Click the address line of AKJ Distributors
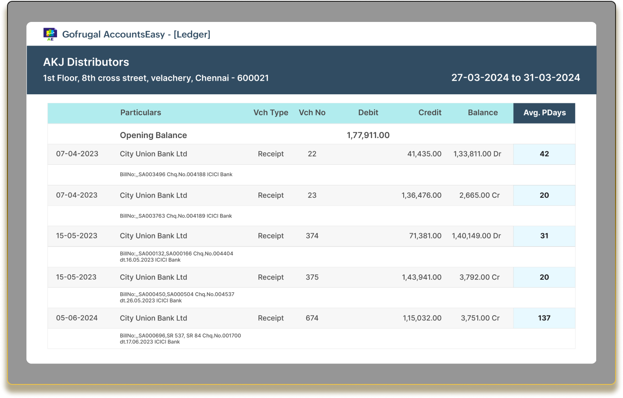 tap(156, 78)
